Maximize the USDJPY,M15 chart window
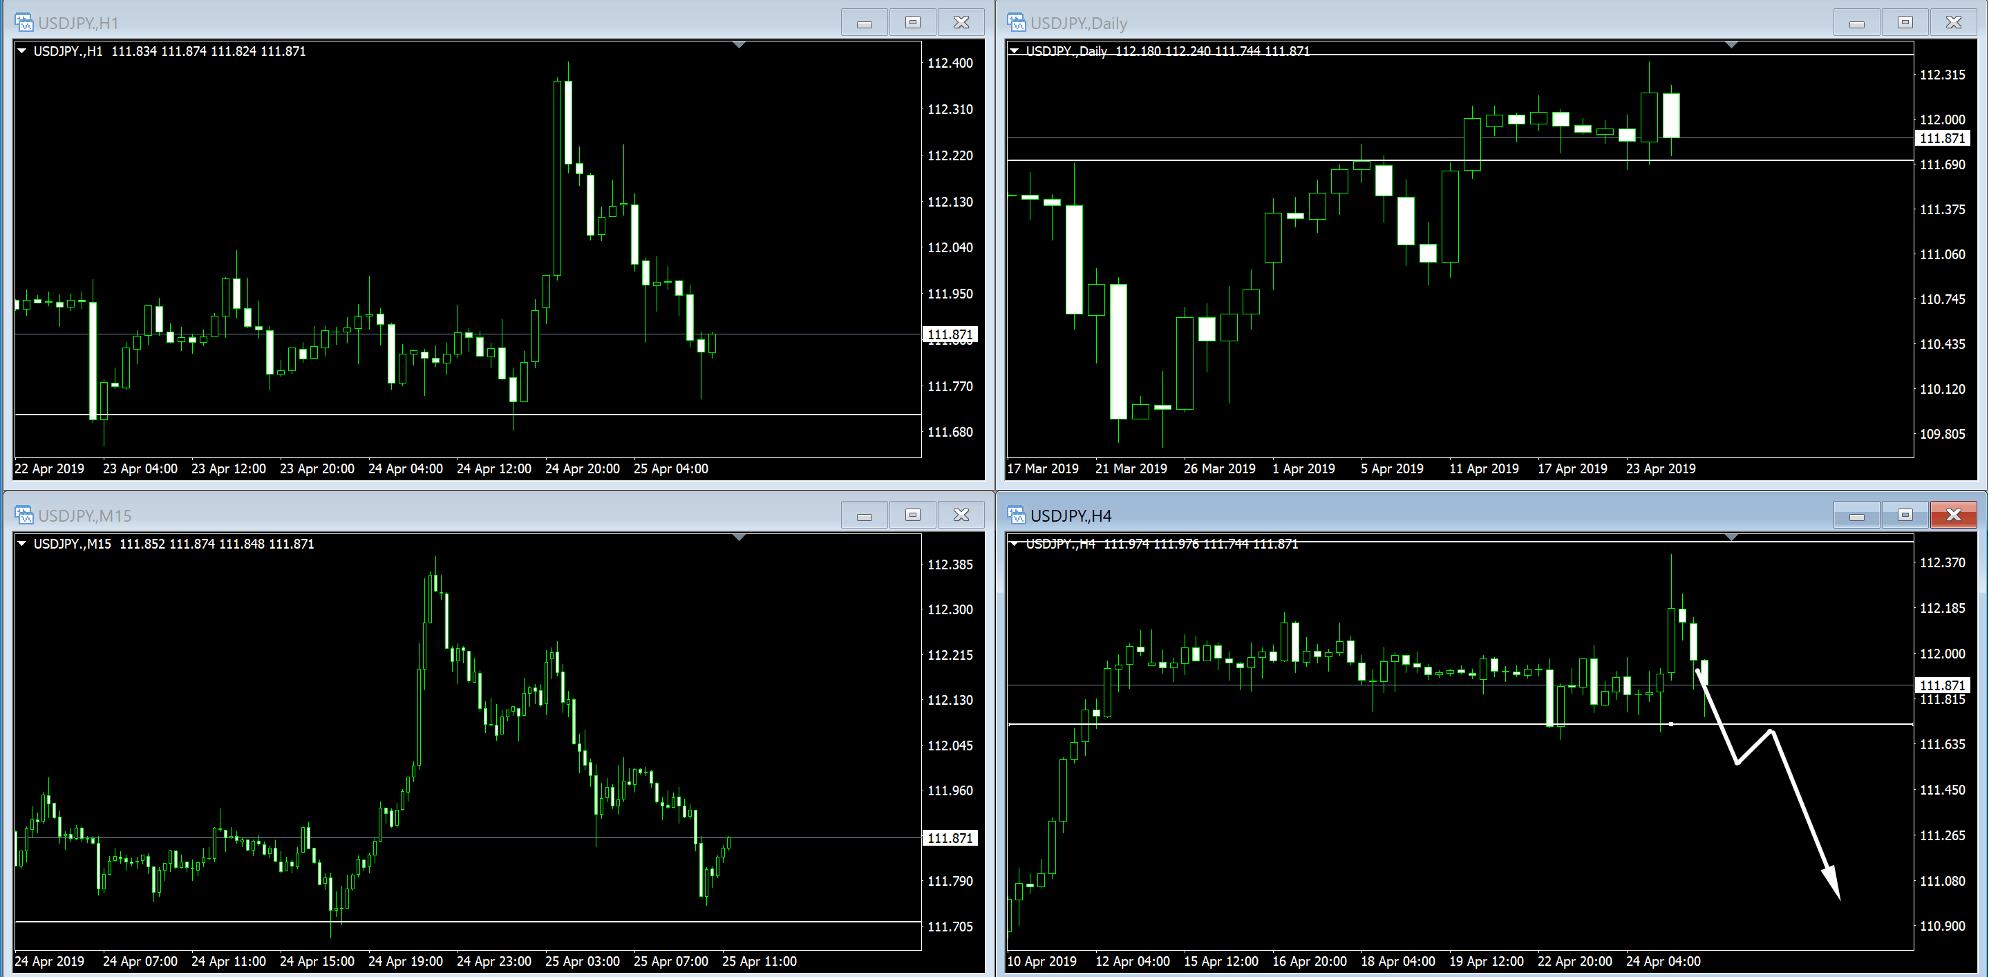This screenshot has height=977, width=1989. tap(913, 515)
